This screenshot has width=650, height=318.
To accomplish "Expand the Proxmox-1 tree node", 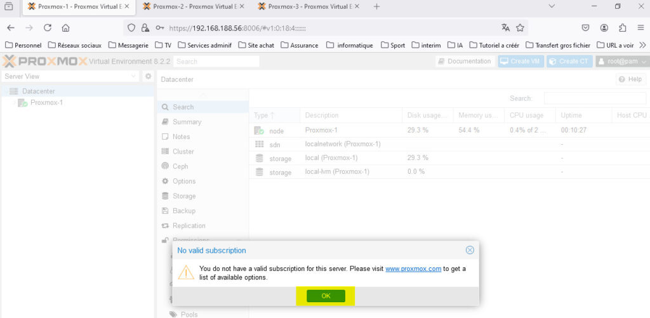I will tap(14, 102).
